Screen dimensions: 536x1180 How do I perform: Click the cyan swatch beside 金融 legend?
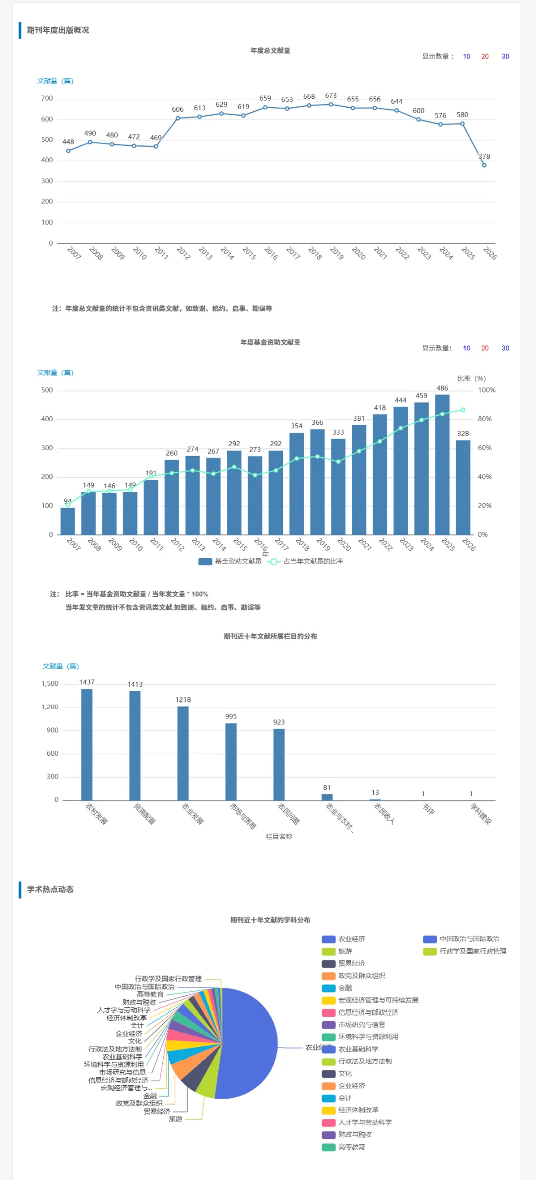(x=329, y=988)
